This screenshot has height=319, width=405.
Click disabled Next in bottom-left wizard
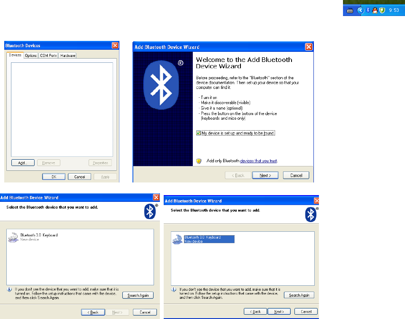point(117,312)
